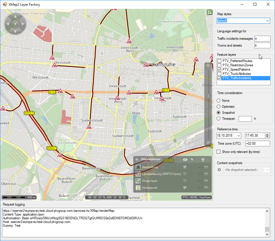This screenshot has width=275, height=241.
Task: Click incident sign below Südweststadt label on left
Action: click(x=89, y=127)
